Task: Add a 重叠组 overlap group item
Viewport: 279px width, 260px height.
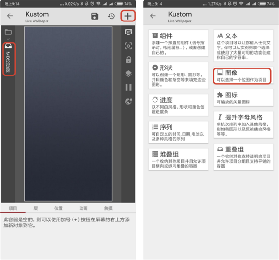Action: 244,157
